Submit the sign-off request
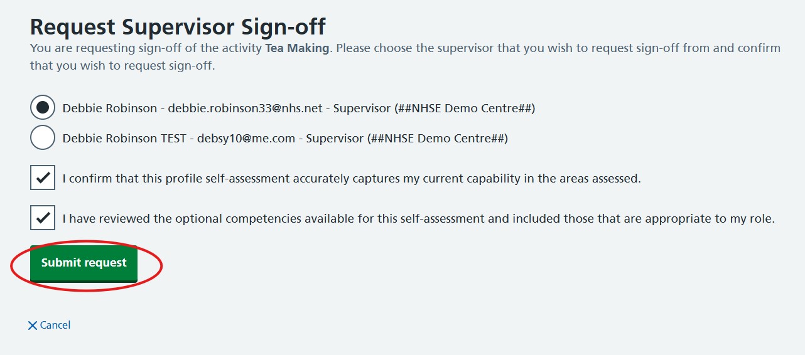The width and height of the screenshot is (805, 355). click(84, 263)
